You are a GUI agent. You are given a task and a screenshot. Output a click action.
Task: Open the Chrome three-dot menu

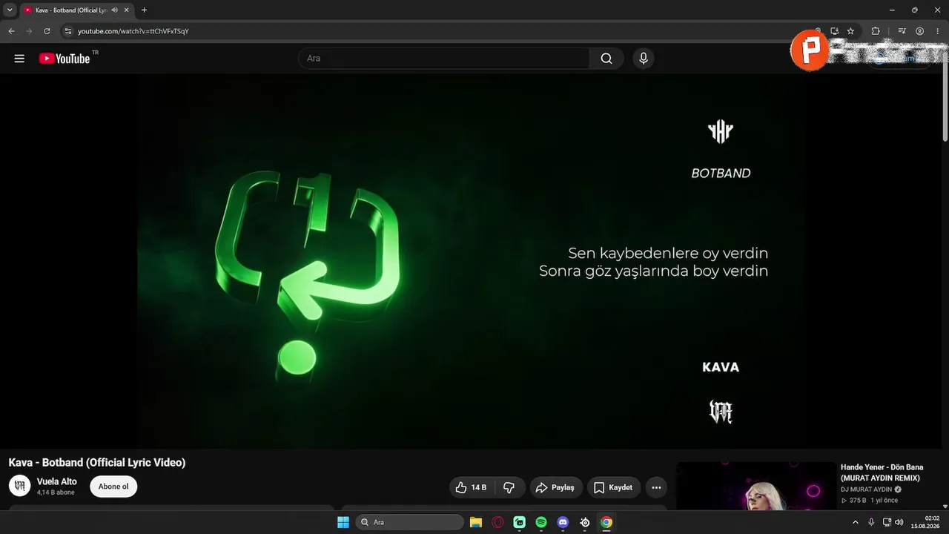938,31
